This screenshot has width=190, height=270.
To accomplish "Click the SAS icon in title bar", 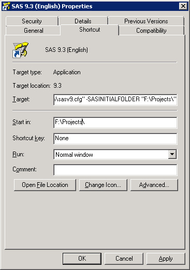I will [x=6, y=6].
